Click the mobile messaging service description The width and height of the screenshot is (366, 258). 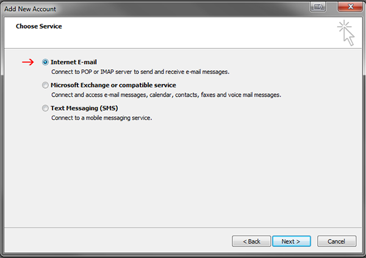(101, 118)
